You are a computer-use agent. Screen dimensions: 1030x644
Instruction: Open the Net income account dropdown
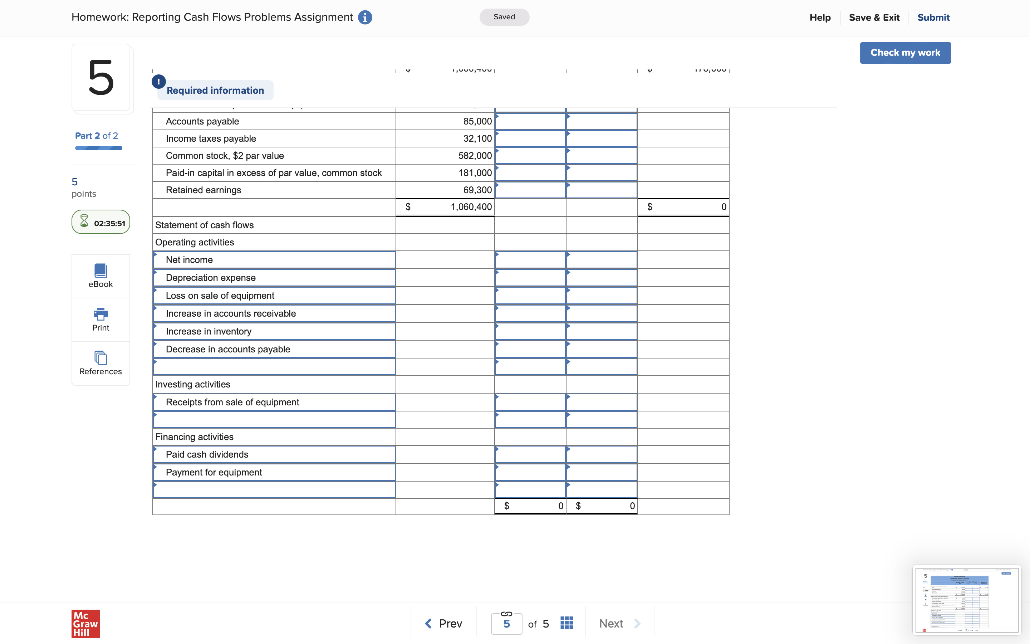274,260
